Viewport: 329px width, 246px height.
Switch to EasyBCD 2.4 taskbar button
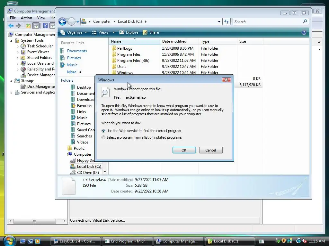point(76,241)
